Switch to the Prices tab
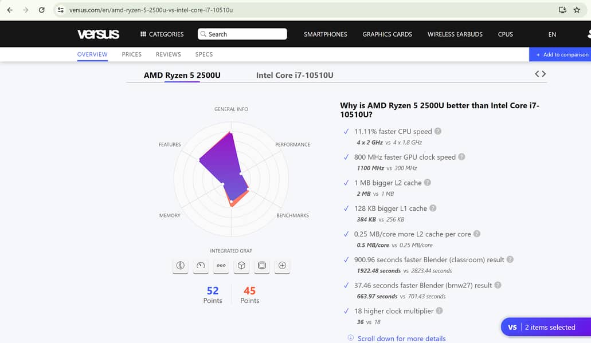Image resolution: width=591 pixels, height=343 pixels. [131, 54]
